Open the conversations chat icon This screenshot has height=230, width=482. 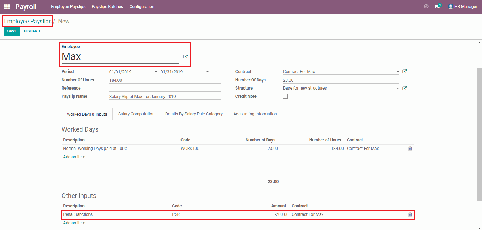point(438,6)
